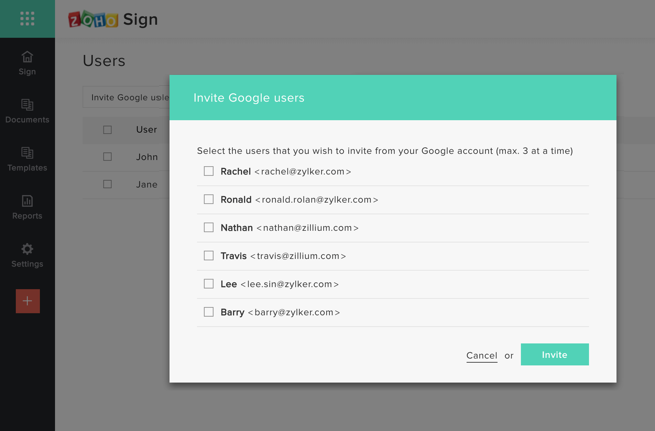Check the checkbox on Jane's row

point(107,184)
